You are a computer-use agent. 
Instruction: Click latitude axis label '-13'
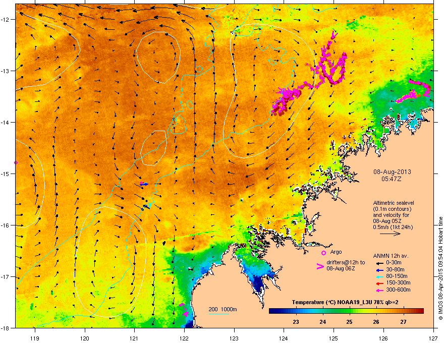(x=5, y=71)
